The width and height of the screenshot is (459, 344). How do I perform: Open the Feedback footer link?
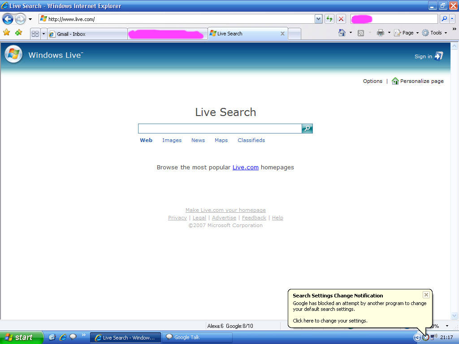pyautogui.click(x=254, y=218)
